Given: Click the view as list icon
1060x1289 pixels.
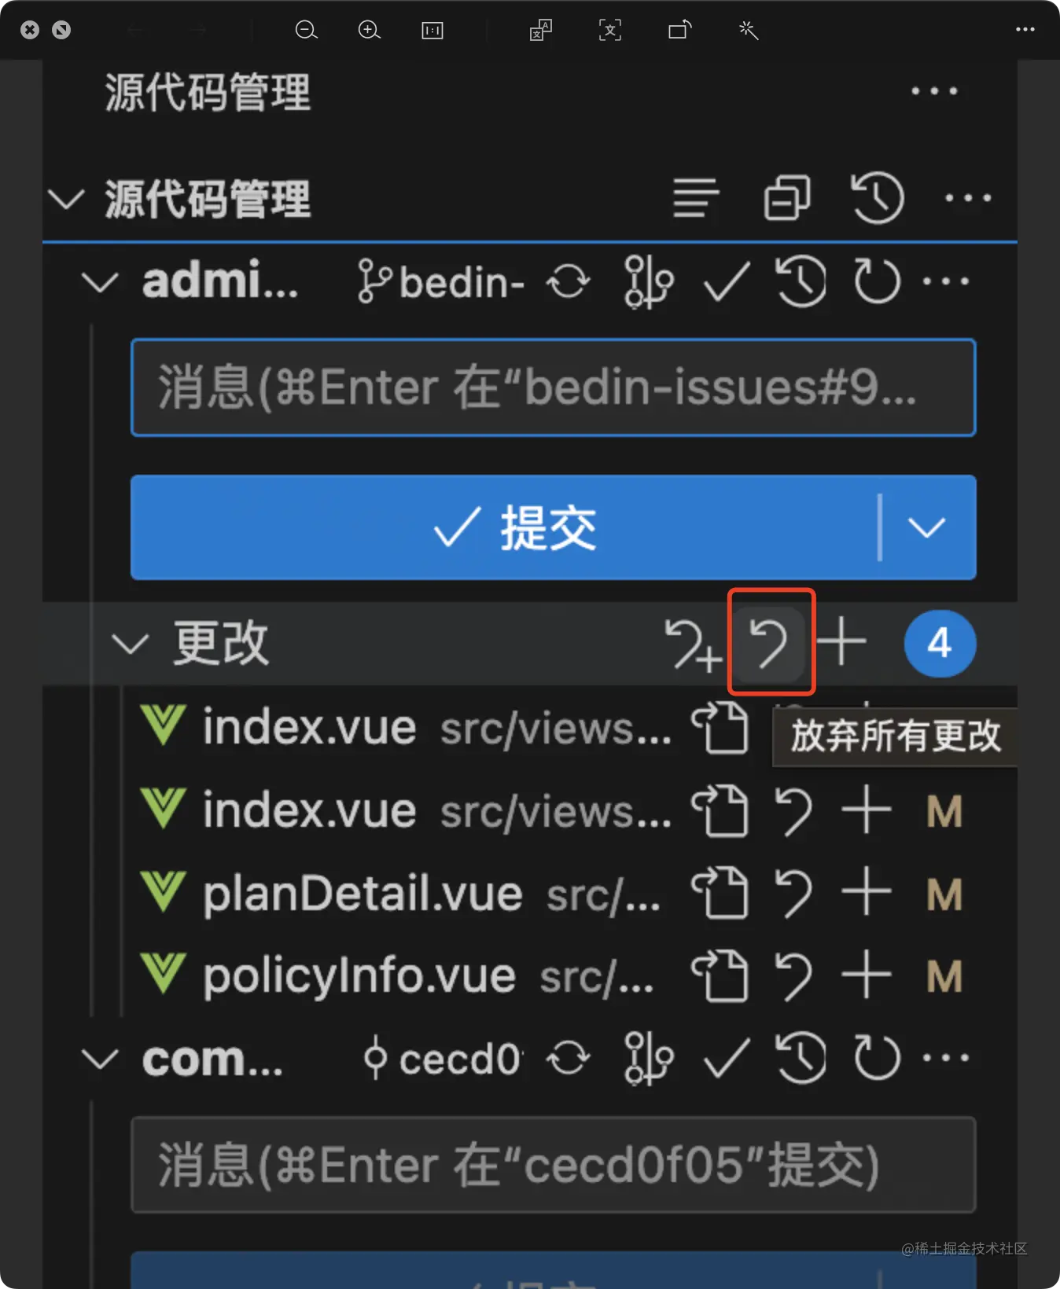Looking at the screenshot, I should point(696,196).
